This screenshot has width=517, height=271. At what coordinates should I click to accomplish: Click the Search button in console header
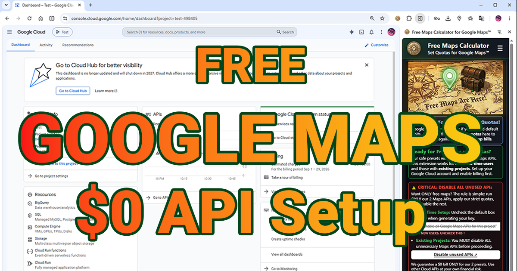pos(286,32)
